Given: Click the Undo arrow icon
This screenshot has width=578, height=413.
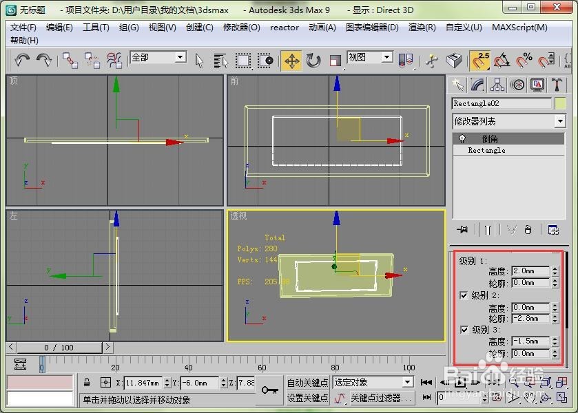Looking at the screenshot, I should 22,60.
